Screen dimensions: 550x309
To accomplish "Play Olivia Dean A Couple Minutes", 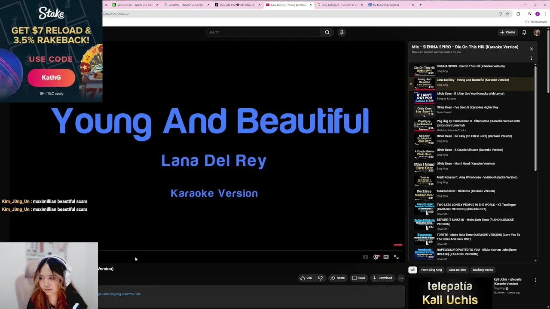I will pos(472,153).
